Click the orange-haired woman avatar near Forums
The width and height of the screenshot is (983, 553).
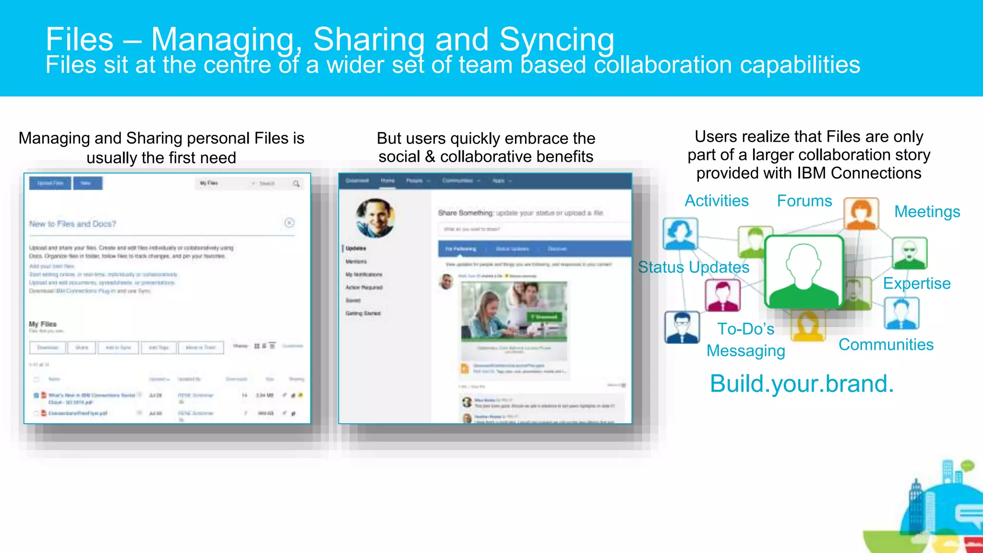click(x=862, y=214)
